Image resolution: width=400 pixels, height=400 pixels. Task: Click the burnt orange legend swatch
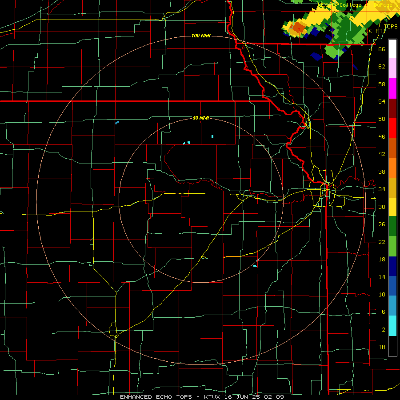(392, 148)
